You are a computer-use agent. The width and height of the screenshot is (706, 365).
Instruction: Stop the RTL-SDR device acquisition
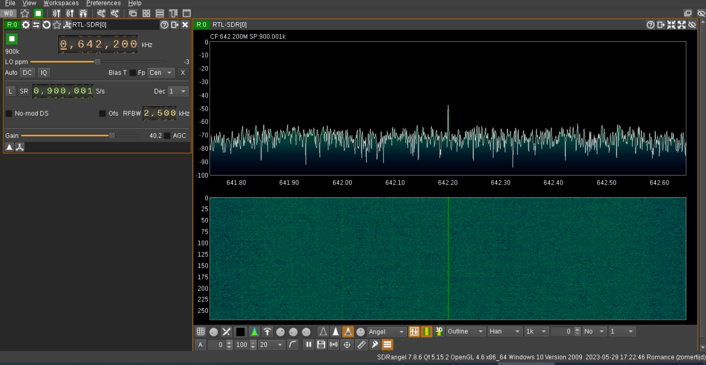point(12,39)
